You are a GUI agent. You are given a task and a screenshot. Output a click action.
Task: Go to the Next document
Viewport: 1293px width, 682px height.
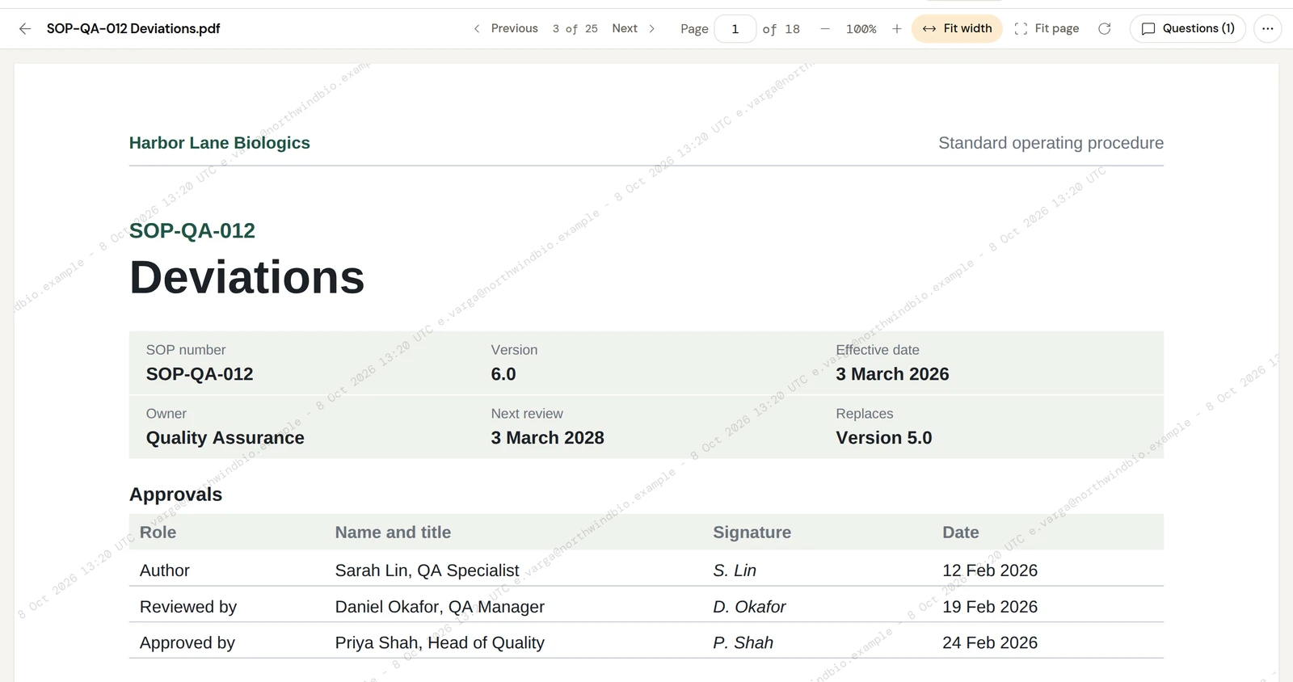pos(634,28)
